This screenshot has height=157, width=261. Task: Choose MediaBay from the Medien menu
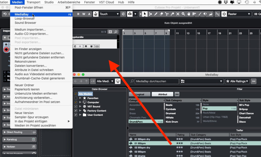(41, 14)
